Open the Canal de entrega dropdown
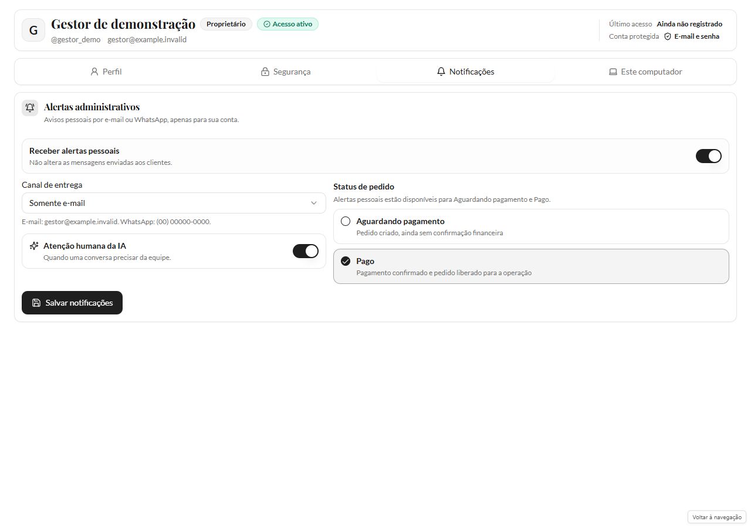The width and height of the screenshot is (751, 528). pos(174,203)
